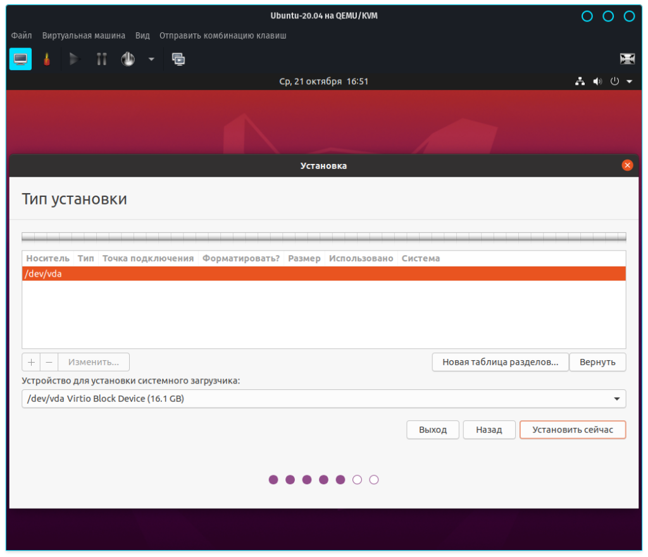648x557 pixels.
Task: Open the Виртуальная машина menu
Action: pyautogui.click(x=84, y=35)
